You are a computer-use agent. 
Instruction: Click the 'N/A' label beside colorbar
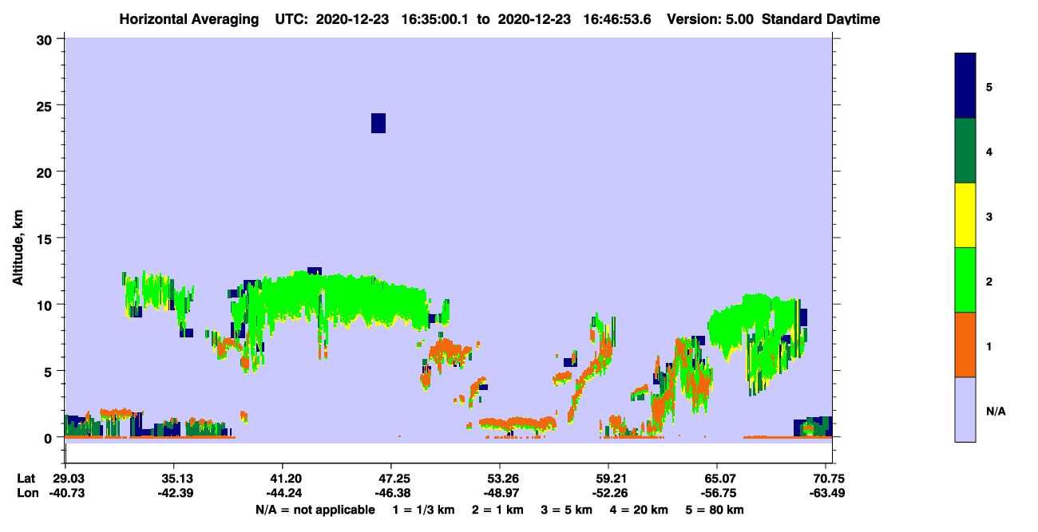996,412
